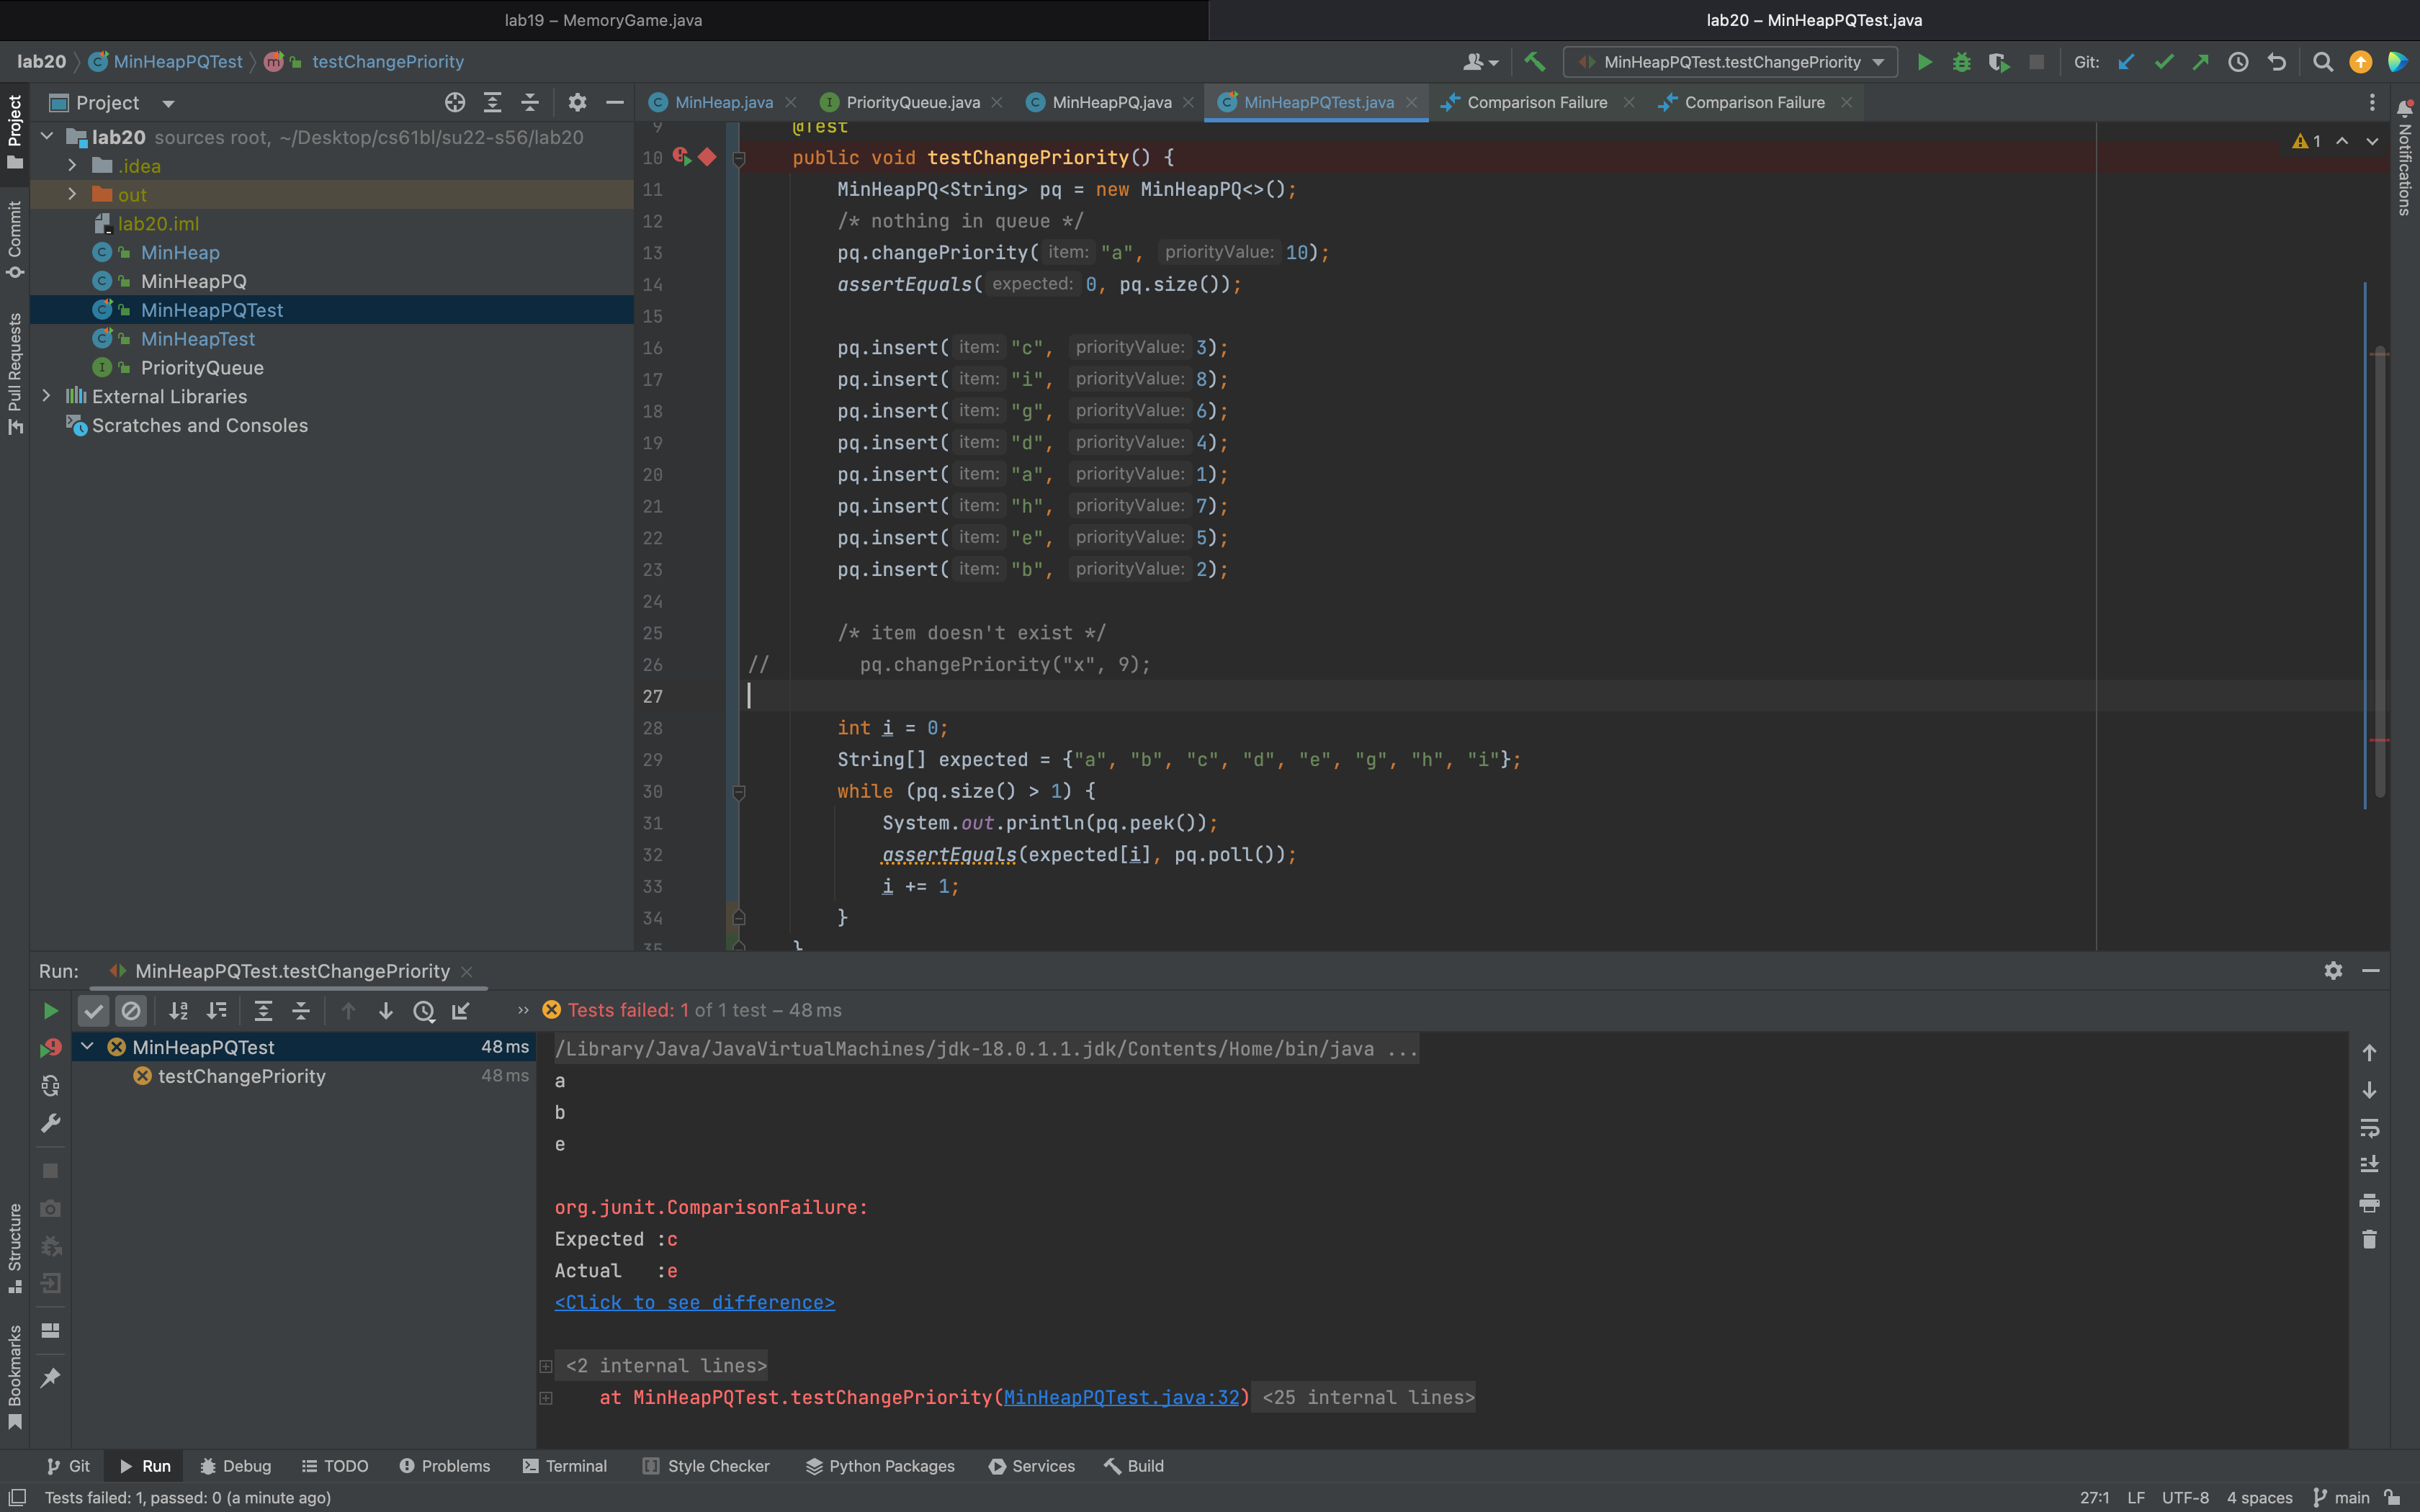The width and height of the screenshot is (2420, 1512).
Task: Click Rerun failed tests icon
Action: point(50,1048)
